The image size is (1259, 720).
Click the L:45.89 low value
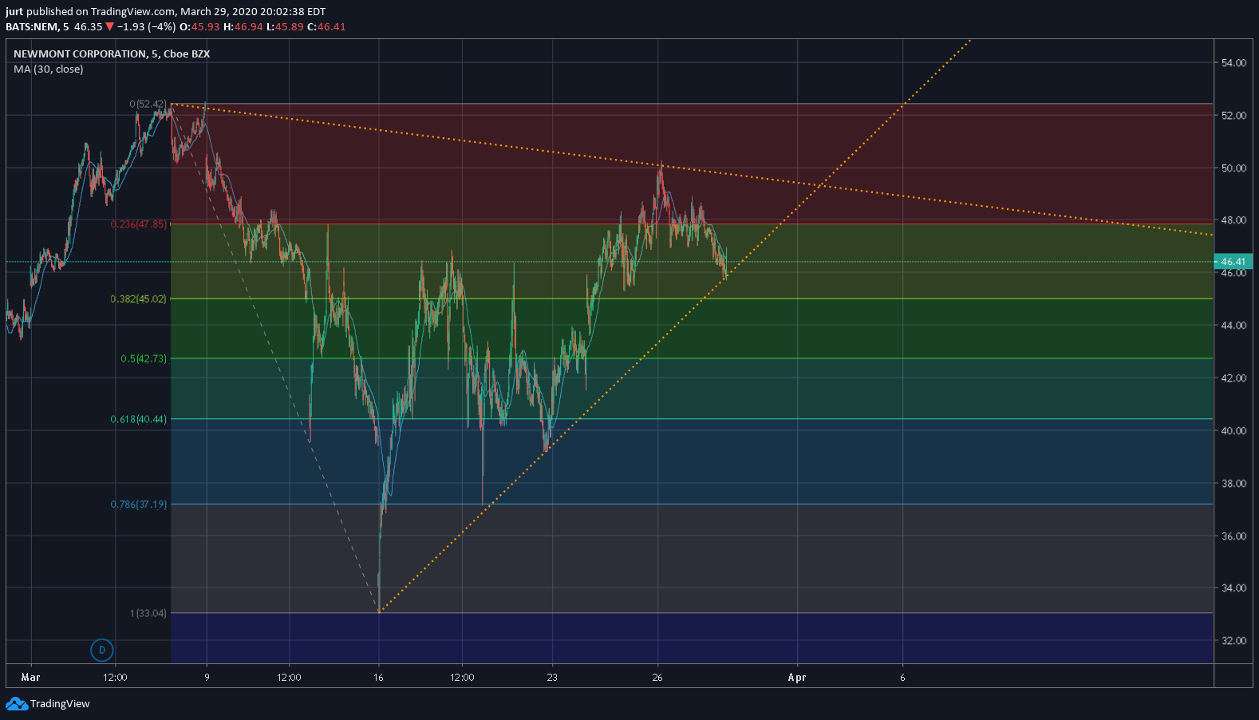tap(285, 27)
